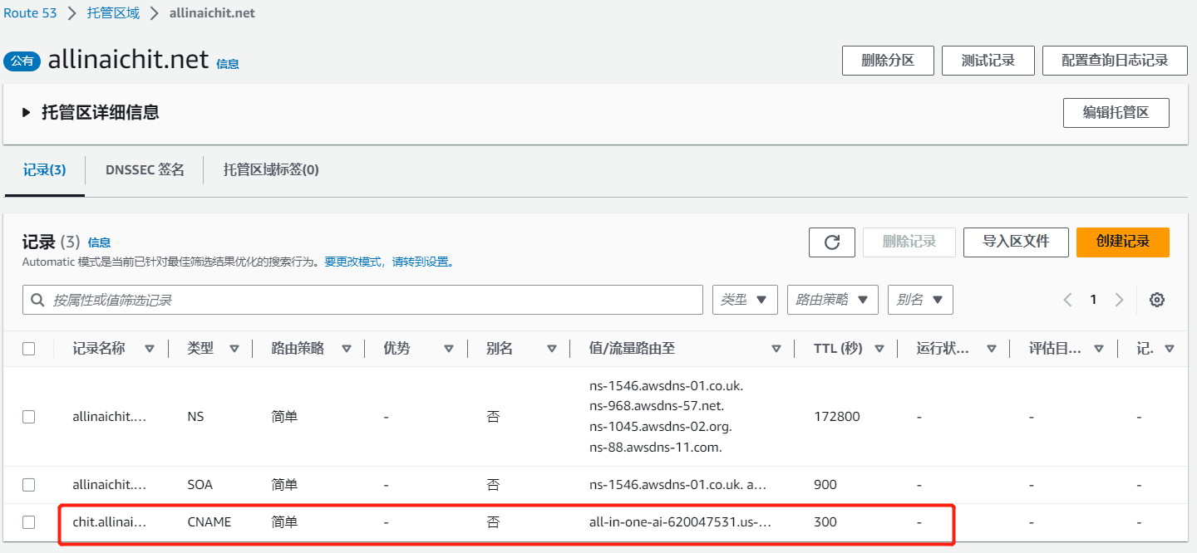
Task: Open the 别名 filter dropdown
Action: pyautogui.click(x=920, y=300)
